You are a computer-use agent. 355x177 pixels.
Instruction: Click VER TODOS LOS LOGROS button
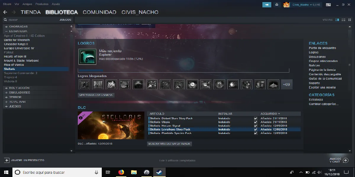[95, 95]
